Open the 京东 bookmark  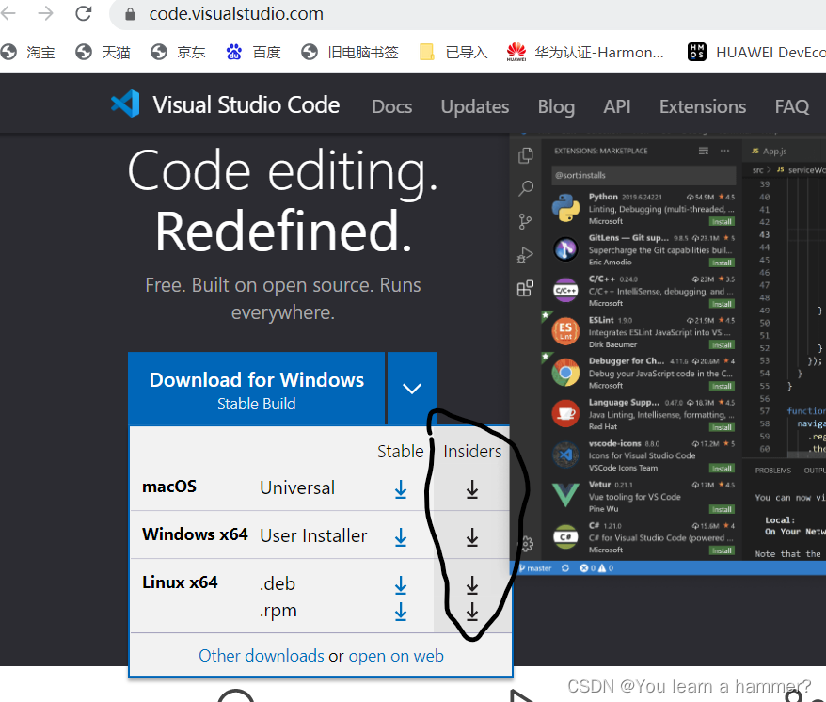[178, 52]
